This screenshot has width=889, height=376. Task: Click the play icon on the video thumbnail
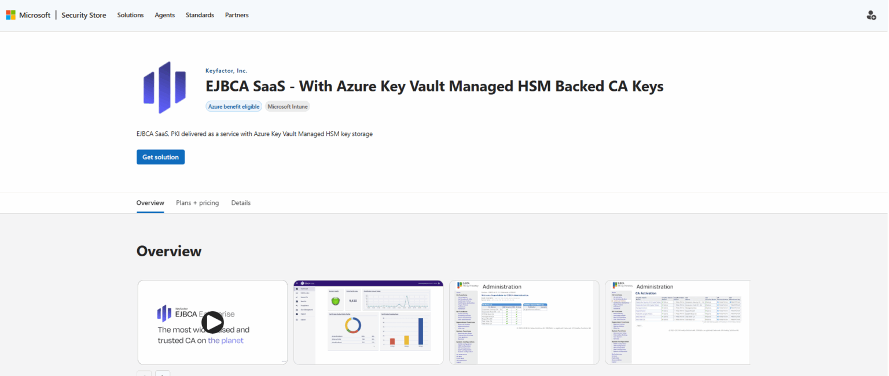212,322
